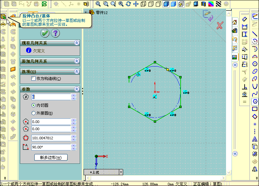Collapse the 现有几何关系 section

(x=77, y=43)
